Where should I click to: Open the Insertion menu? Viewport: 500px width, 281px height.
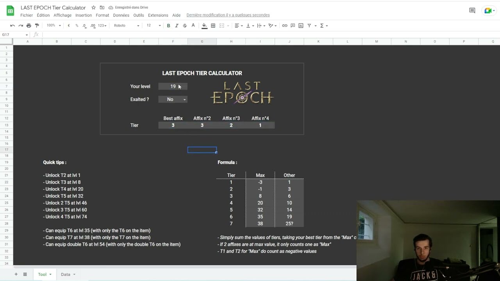click(84, 15)
